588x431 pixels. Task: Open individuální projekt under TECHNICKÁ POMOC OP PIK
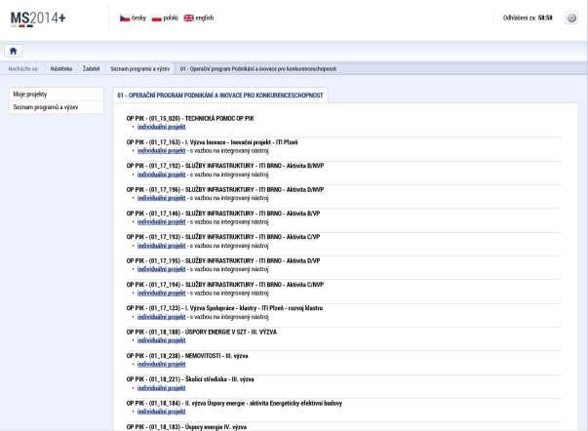(161, 127)
